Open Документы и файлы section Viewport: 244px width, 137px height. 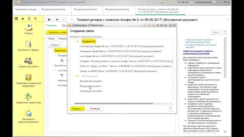point(29,46)
